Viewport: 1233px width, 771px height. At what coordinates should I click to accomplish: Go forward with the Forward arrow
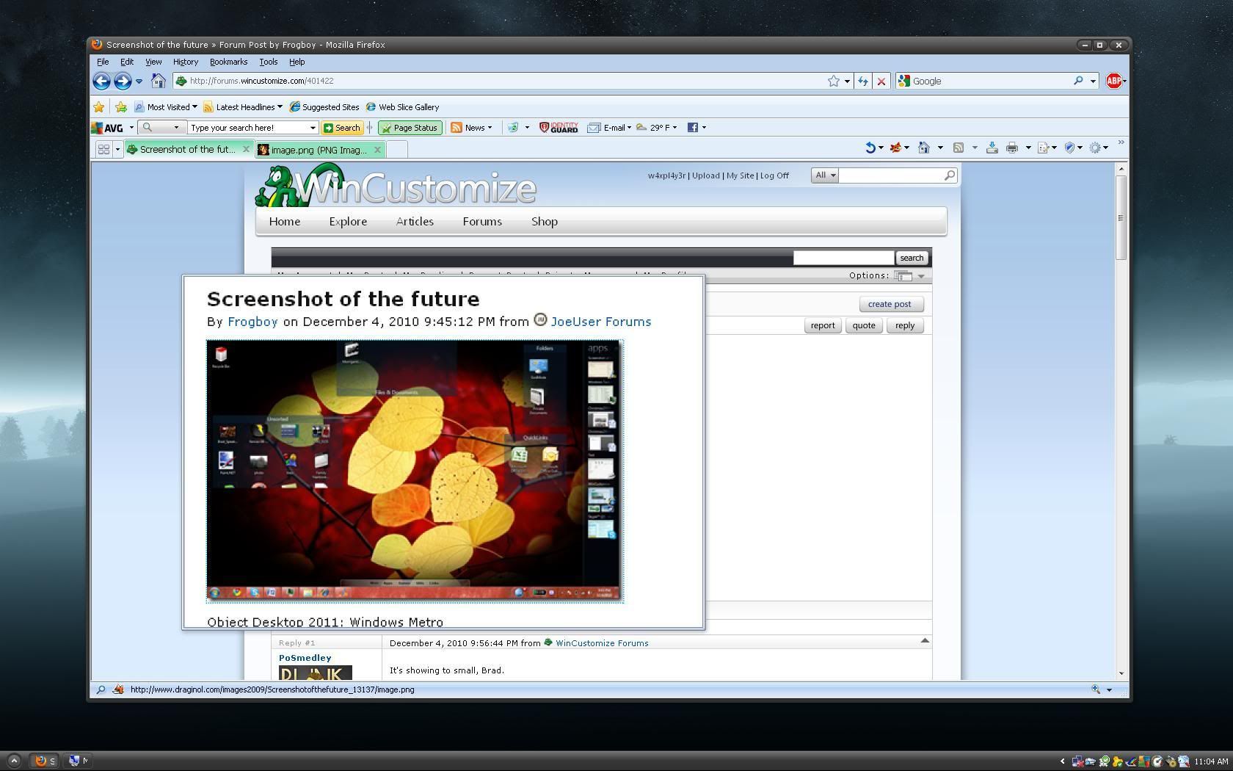[123, 82]
